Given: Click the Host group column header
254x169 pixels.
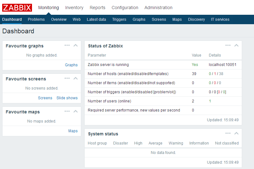Looking at the screenshot, I should 97,143.
